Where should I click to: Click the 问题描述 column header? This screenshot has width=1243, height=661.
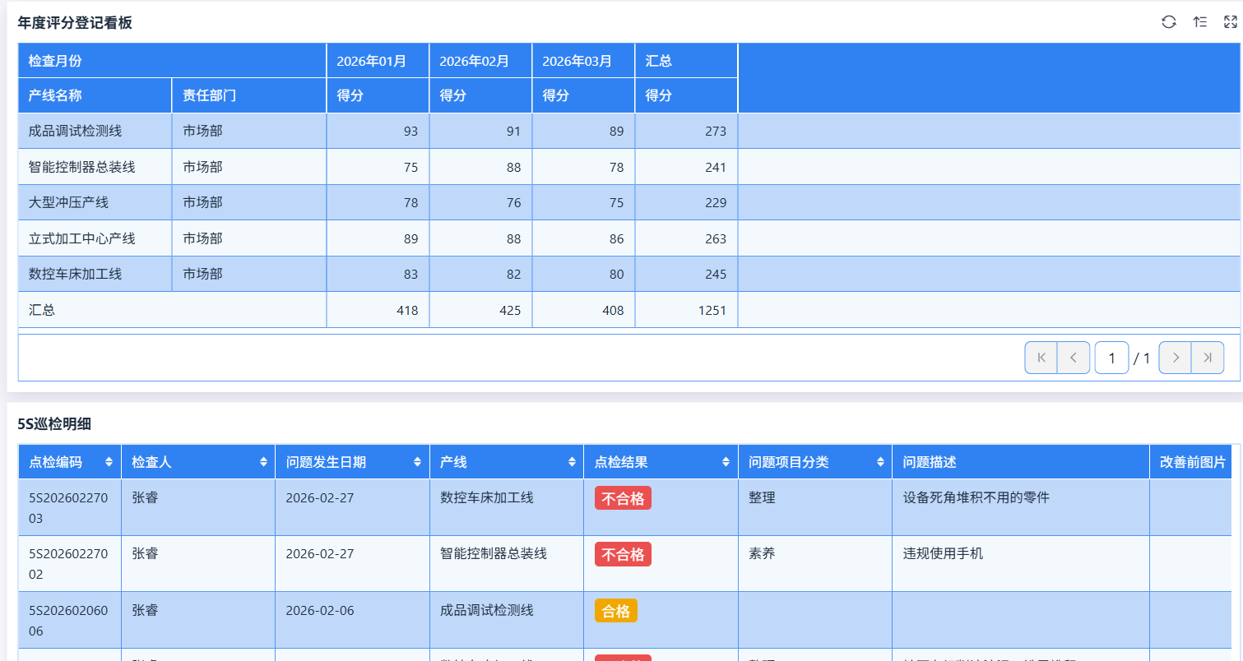pos(1021,462)
